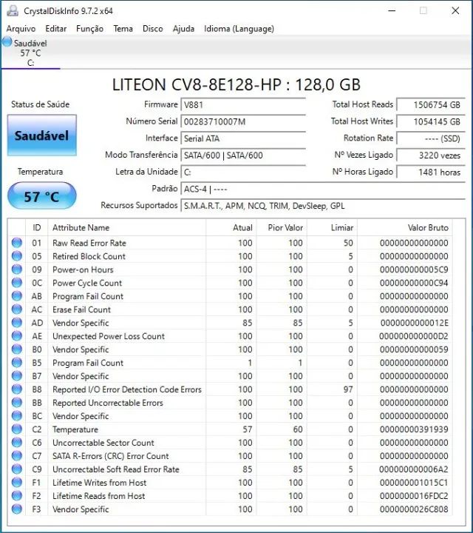Click the status orb for Lifetime Reads from Host
473x533 pixels.
(16, 495)
